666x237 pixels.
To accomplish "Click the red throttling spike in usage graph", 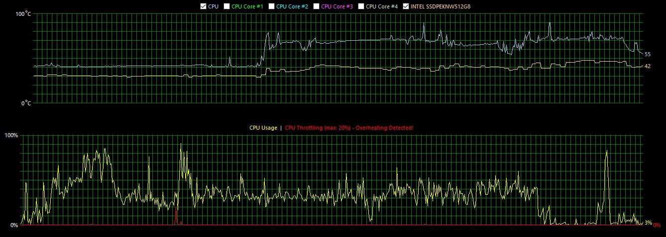I will click(176, 218).
